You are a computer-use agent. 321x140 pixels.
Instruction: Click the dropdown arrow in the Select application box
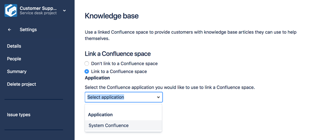[x=158, y=97]
